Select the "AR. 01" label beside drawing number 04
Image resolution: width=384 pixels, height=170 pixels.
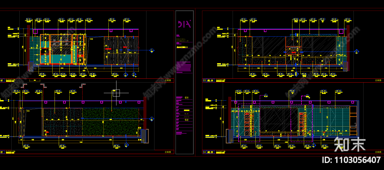210,152
